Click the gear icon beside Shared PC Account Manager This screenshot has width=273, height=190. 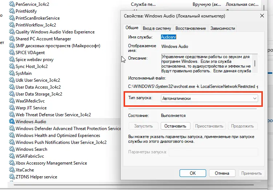(x=12, y=39)
